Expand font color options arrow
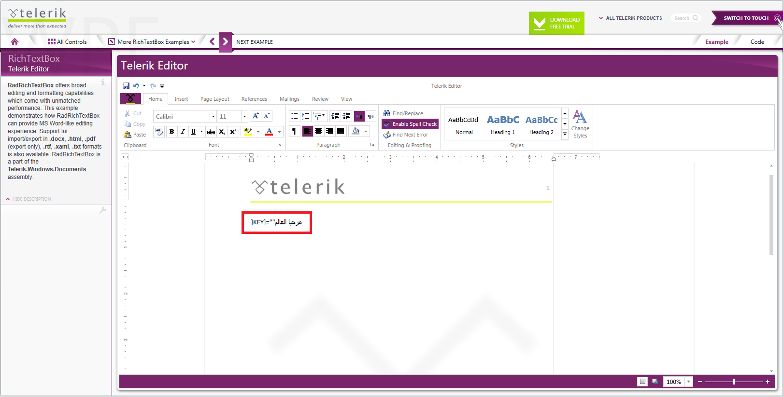 (x=279, y=132)
